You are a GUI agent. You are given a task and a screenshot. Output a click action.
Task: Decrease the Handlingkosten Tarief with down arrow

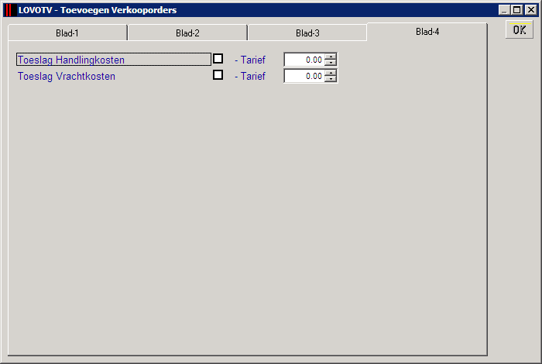tap(331, 63)
